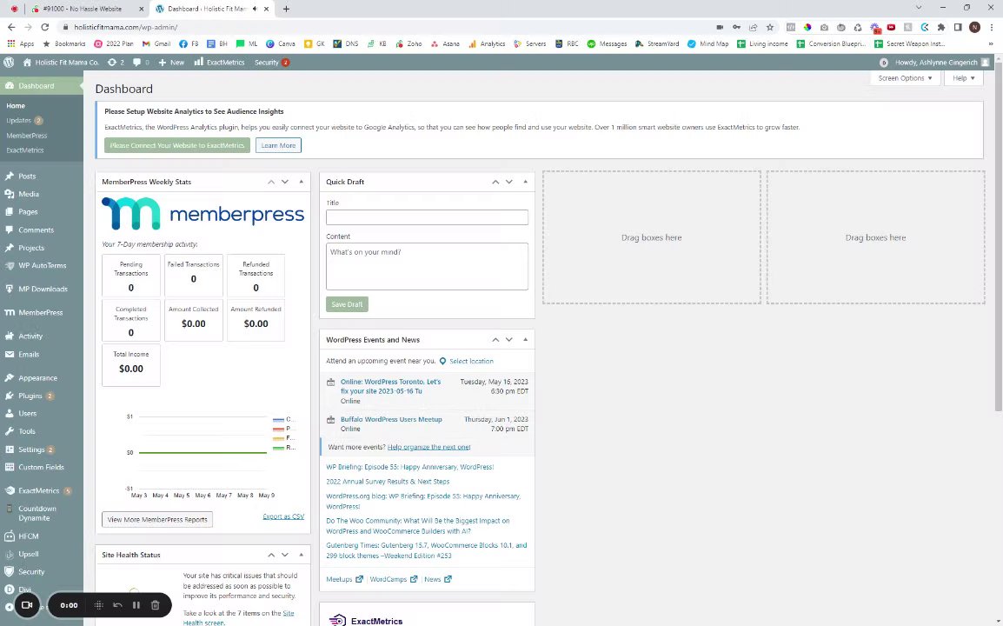Expand Screen Options panel

coord(905,78)
